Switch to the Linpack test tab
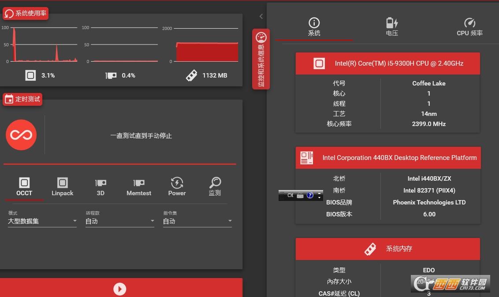The height and width of the screenshot is (297, 499). (x=63, y=187)
